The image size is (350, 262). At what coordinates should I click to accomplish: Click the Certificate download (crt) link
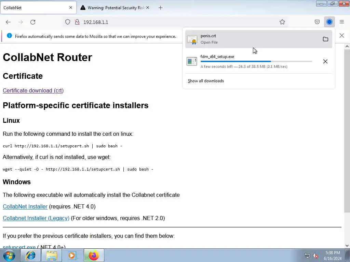[33, 90]
